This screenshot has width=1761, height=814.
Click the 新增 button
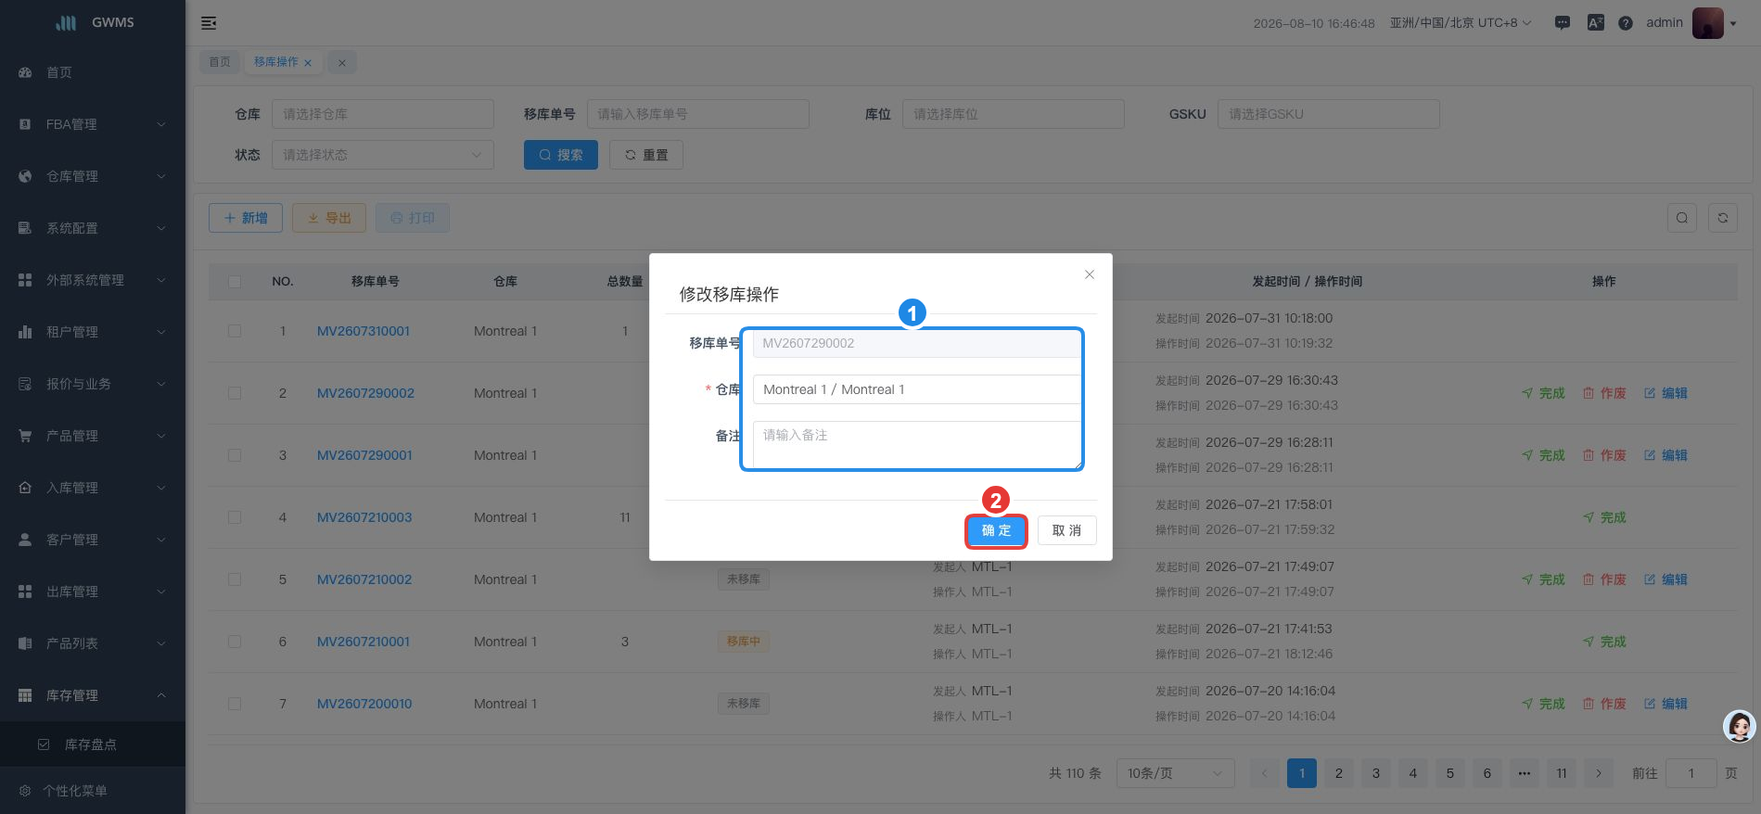pyautogui.click(x=246, y=218)
